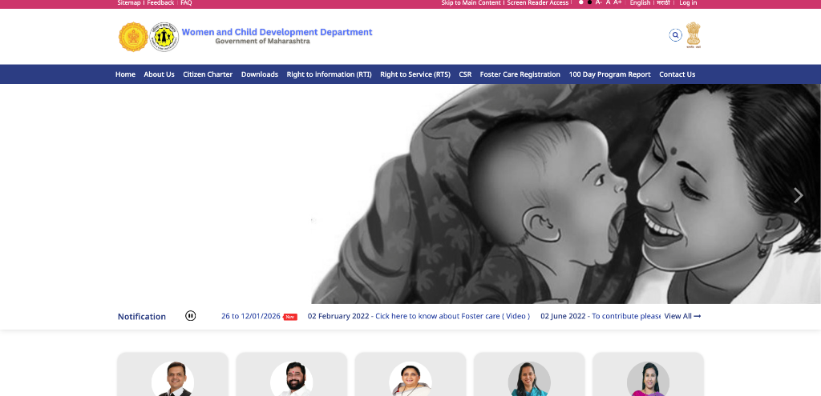
Task: Switch site language to Marathi
Action: tap(663, 2)
